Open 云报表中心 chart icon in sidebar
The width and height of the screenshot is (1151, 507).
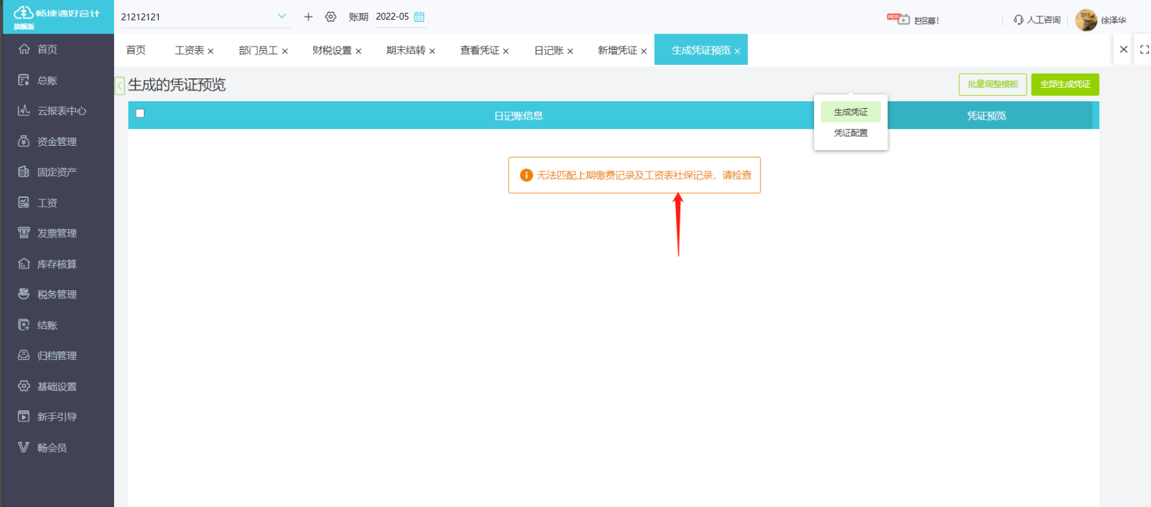point(24,110)
